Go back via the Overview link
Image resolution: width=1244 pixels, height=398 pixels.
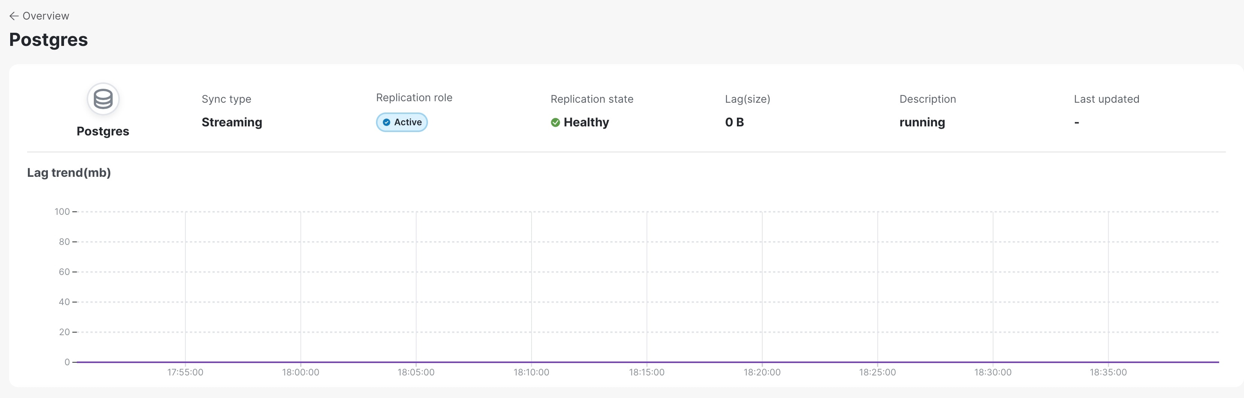(45, 16)
